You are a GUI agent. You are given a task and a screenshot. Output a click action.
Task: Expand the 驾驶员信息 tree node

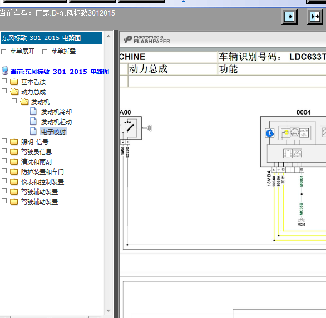click(4, 151)
